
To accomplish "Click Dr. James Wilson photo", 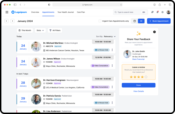I will [x=36, y=62].
